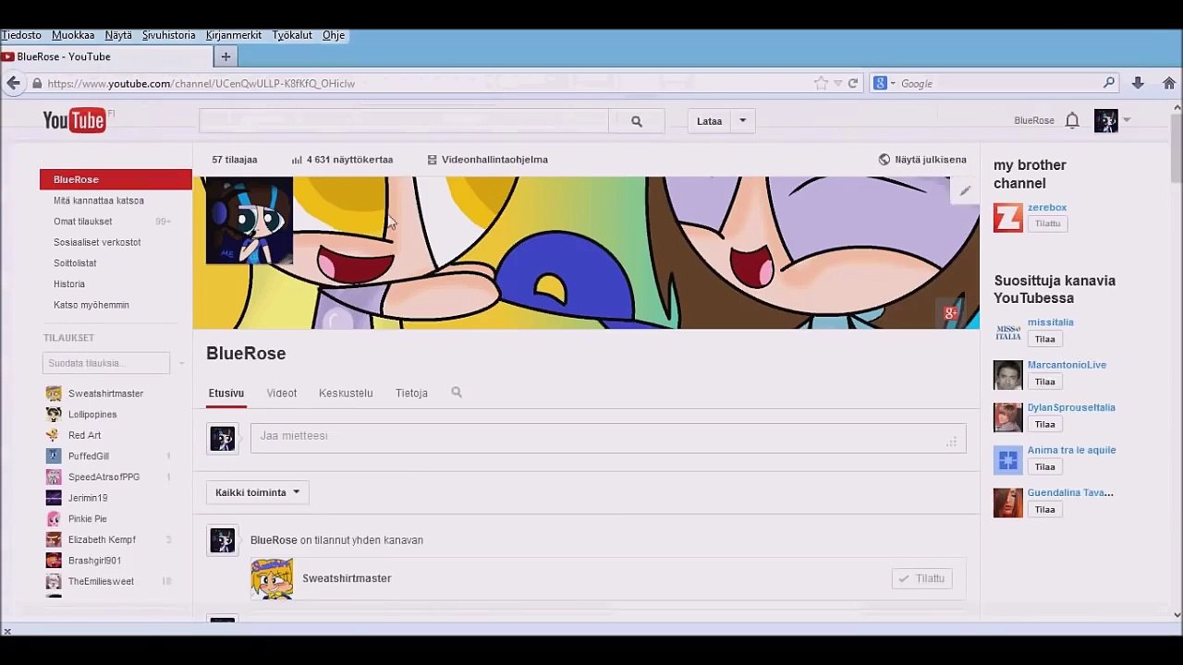1183x665 pixels.
Task: Open Historia in the sidebar
Action: tap(69, 284)
